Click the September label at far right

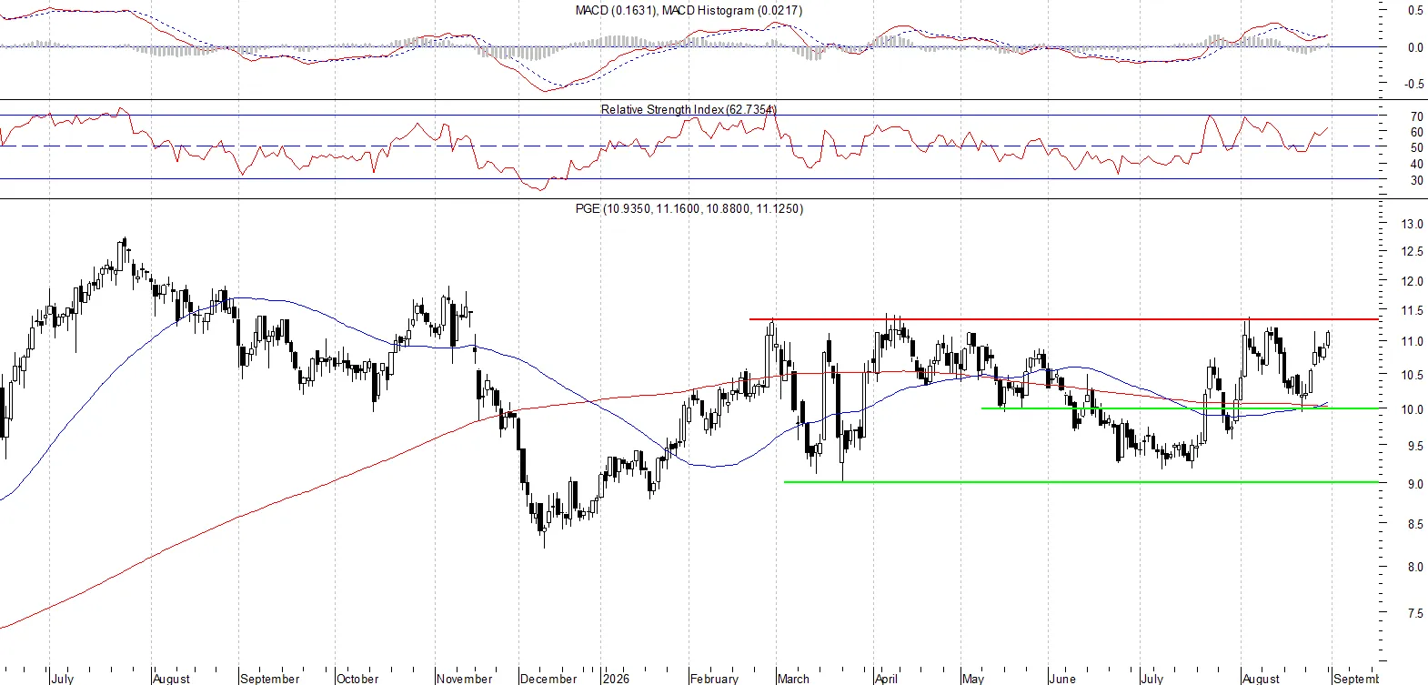[1356, 679]
